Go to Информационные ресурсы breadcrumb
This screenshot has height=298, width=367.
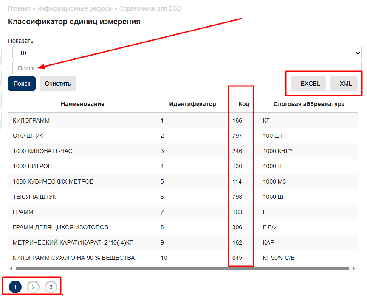pos(75,8)
